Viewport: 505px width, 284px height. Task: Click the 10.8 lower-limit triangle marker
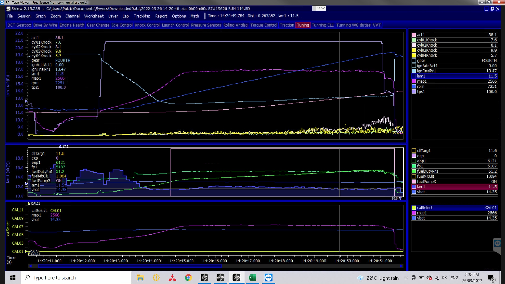pos(400,198)
